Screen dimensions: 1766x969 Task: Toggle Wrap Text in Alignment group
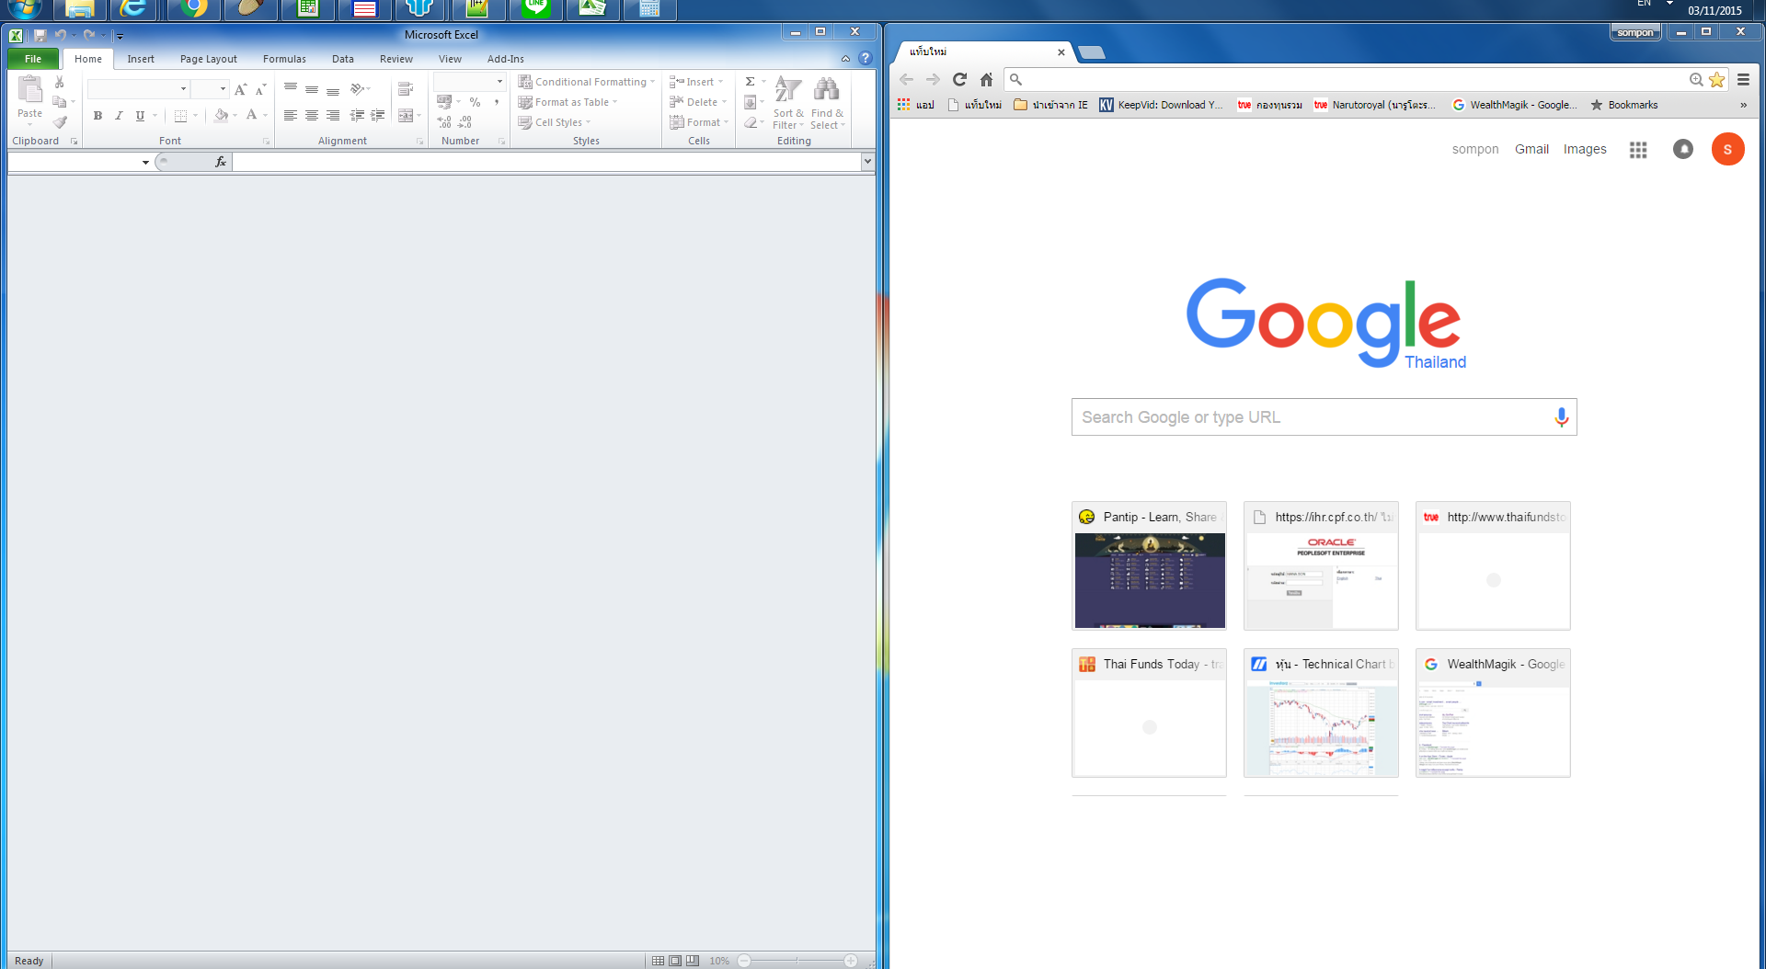[406, 89]
